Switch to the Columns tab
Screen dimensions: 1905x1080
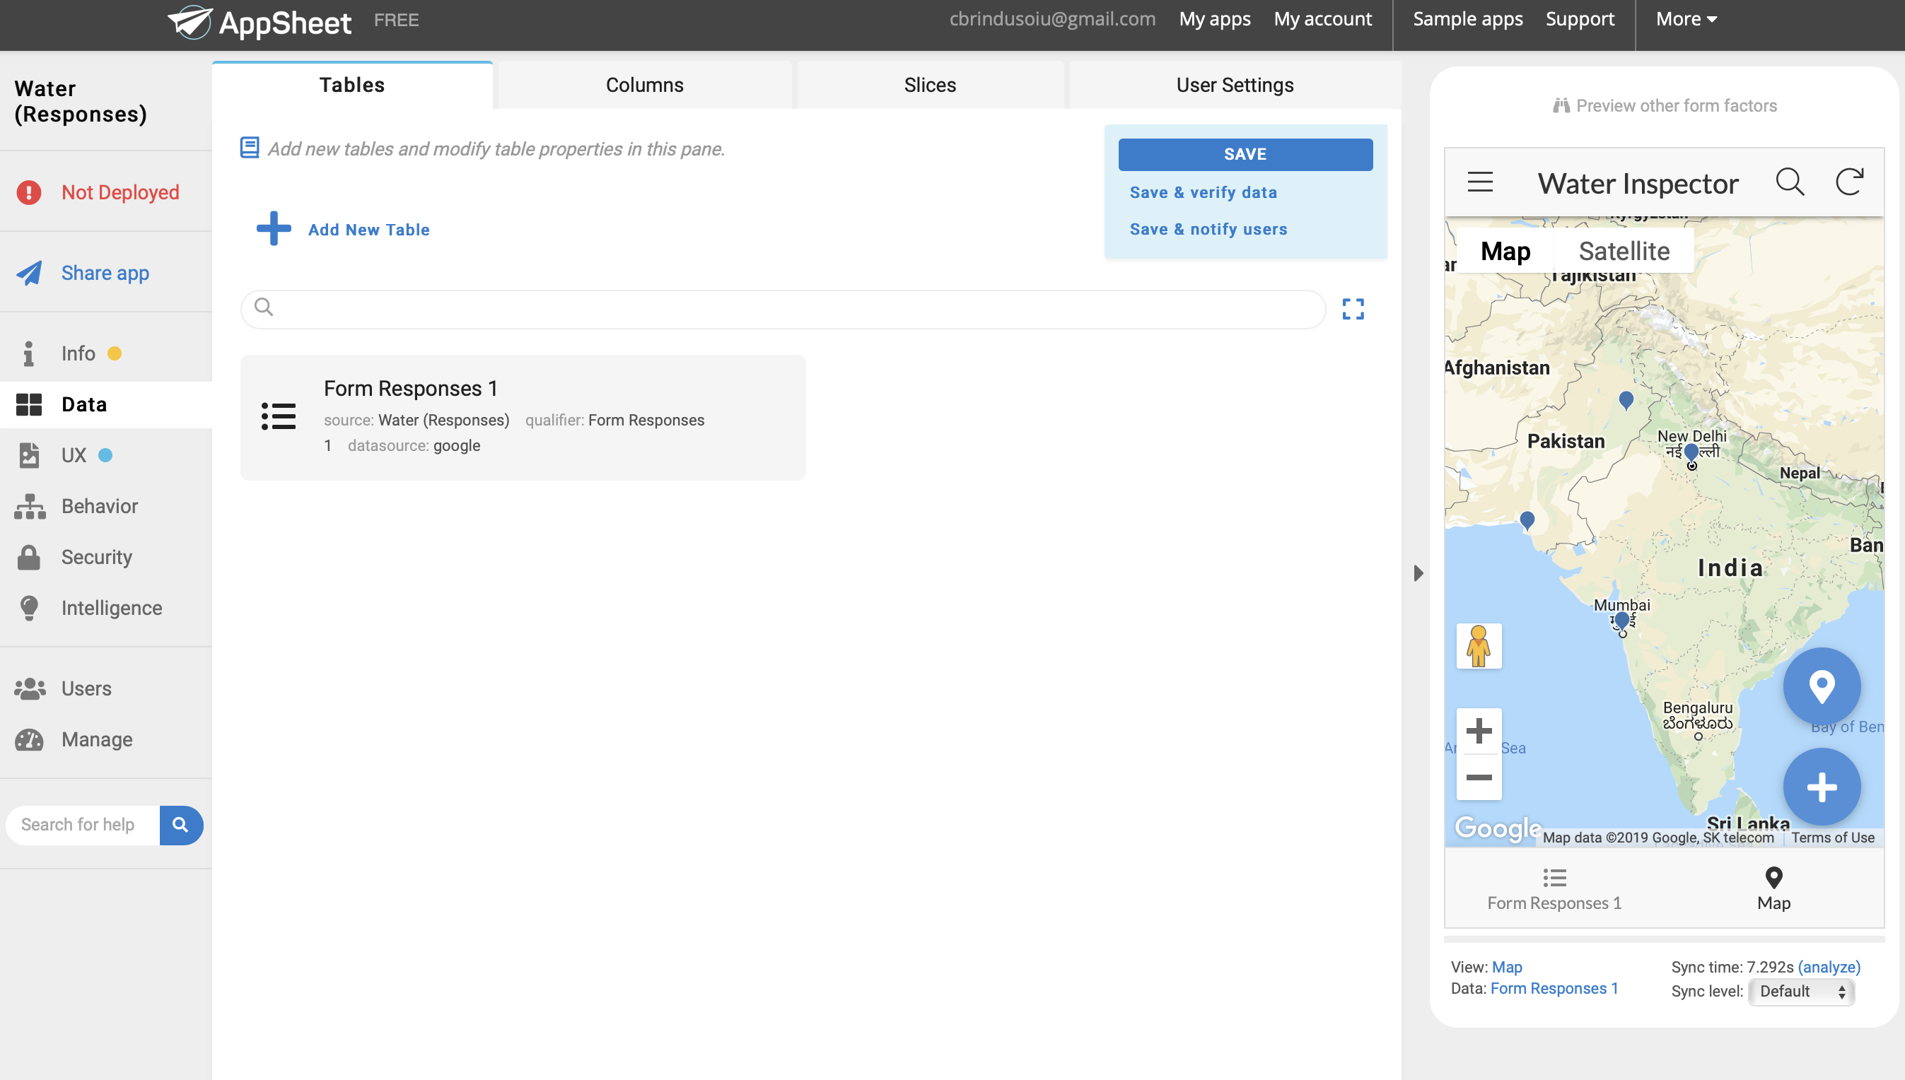644,86
